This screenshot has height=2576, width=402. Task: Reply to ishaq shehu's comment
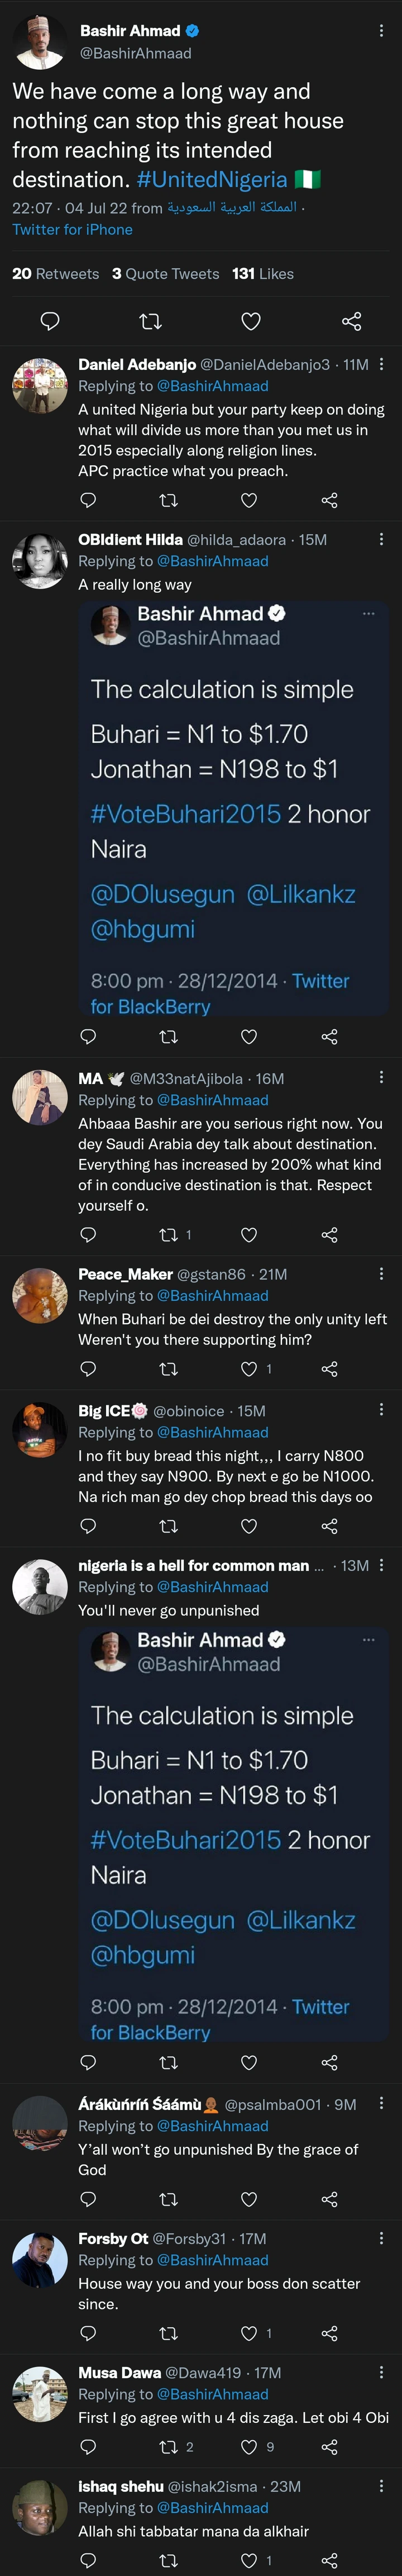88,2560
